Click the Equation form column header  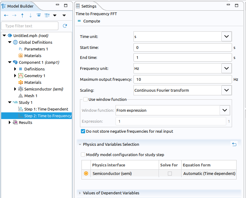(209, 165)
